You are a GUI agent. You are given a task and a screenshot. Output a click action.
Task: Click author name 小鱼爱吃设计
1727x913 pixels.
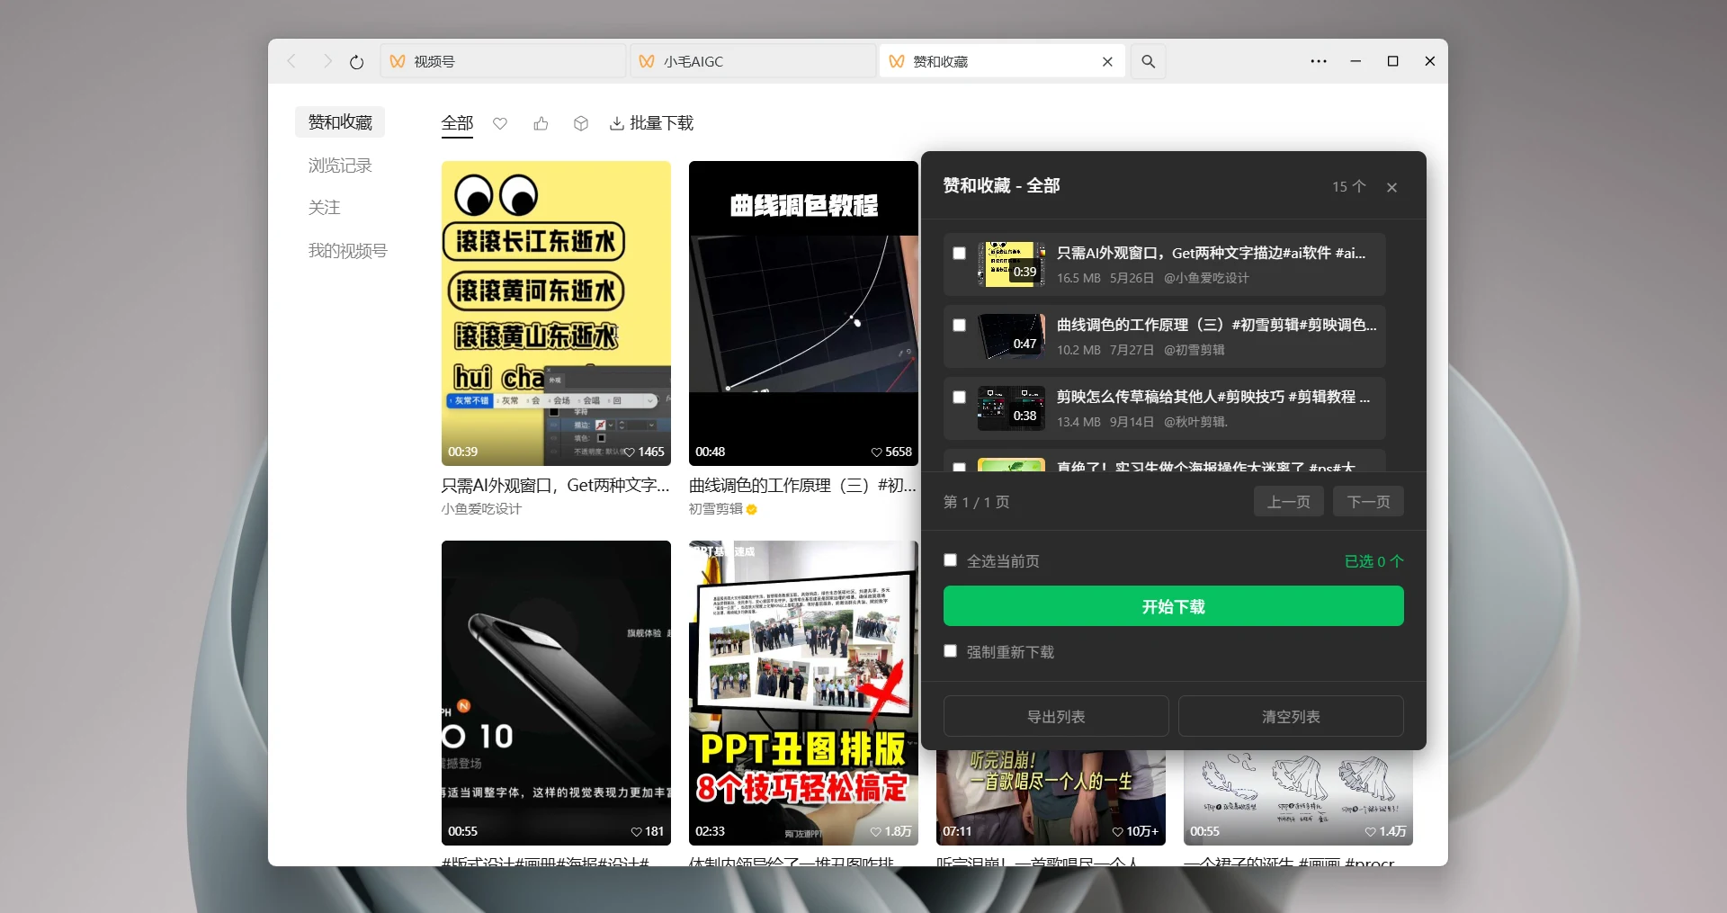(x=481, y=509)
